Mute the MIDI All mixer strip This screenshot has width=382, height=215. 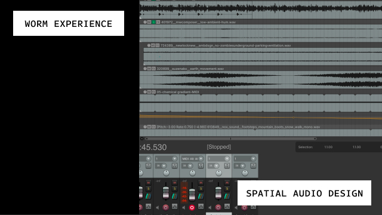[201, 183]
